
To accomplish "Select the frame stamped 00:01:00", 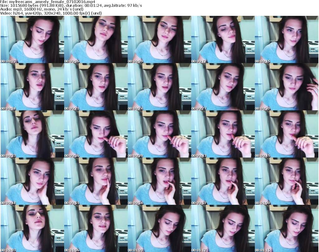I will [287, 181].
